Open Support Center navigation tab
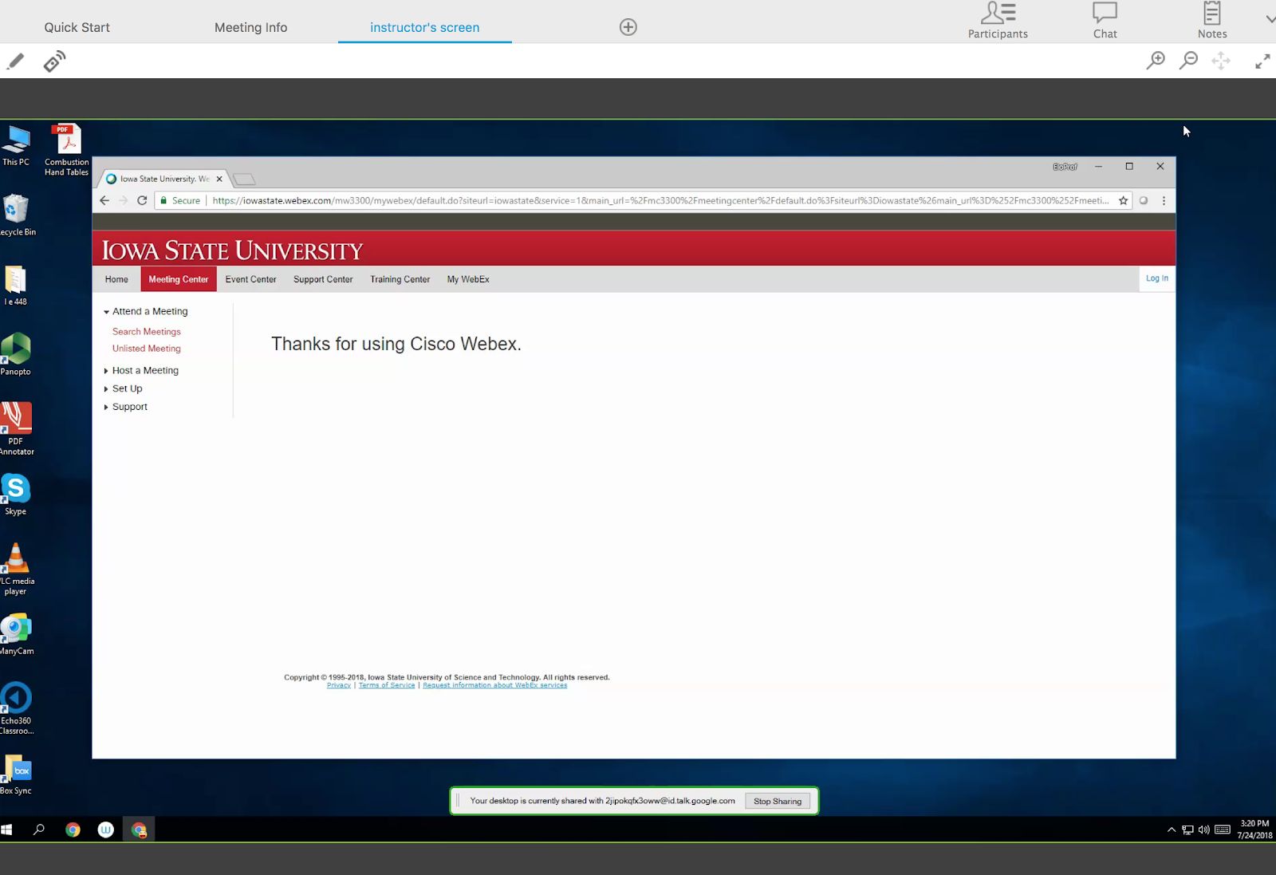 [x=323, y=279]
